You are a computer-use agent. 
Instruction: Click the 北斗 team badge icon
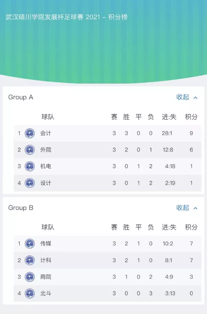[x=30, y=293]
